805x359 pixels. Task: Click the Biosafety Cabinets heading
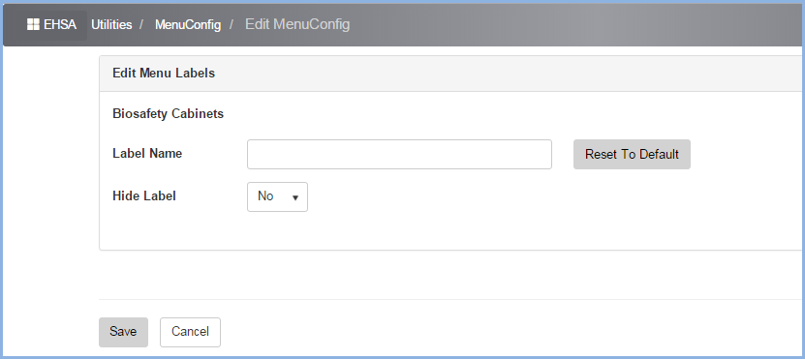click(168, 114)
